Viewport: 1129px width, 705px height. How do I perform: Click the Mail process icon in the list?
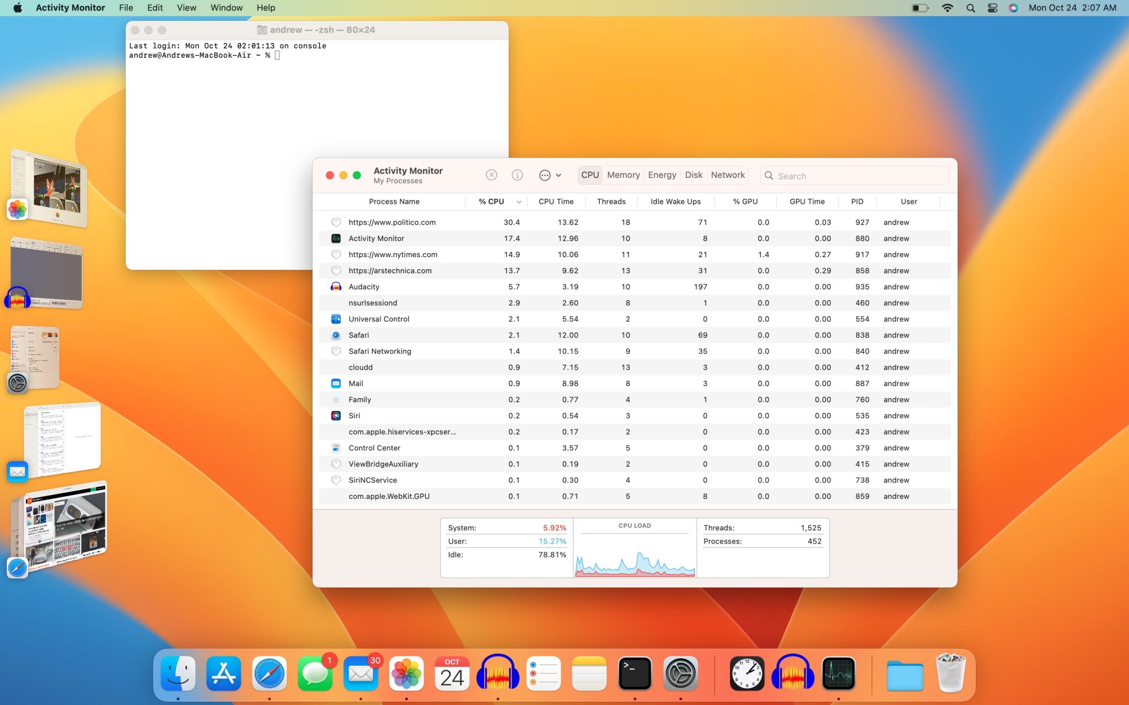click(336, 383)
